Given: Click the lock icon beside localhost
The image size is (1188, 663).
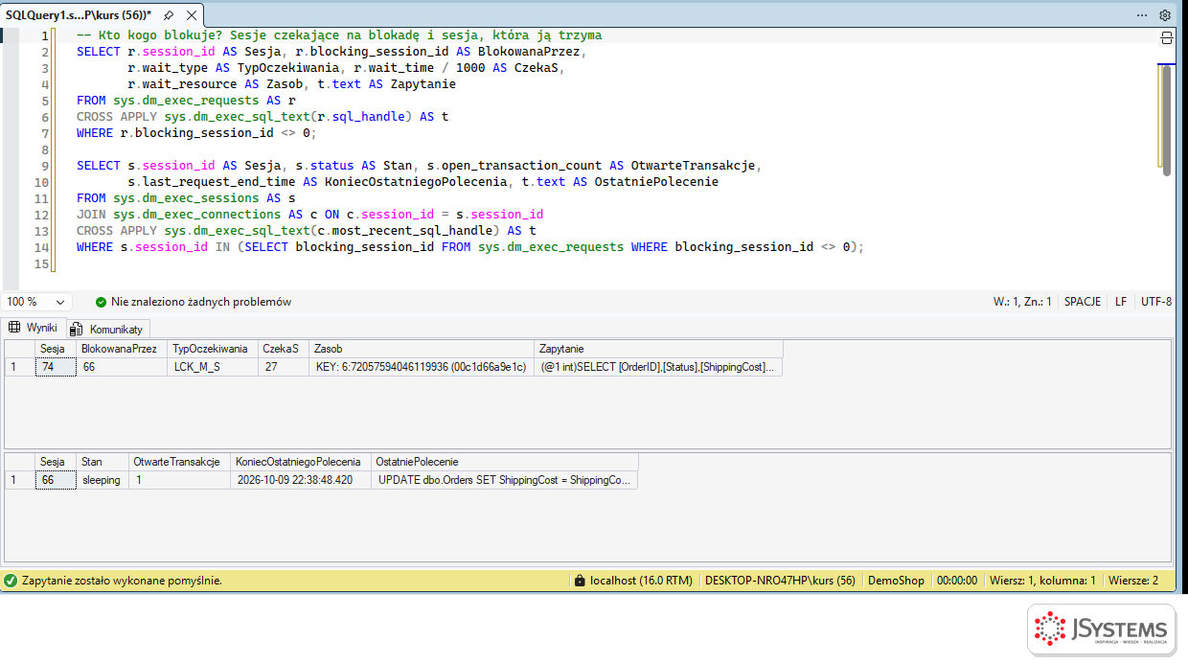Looking at the screenshot, I should [579, 581].
